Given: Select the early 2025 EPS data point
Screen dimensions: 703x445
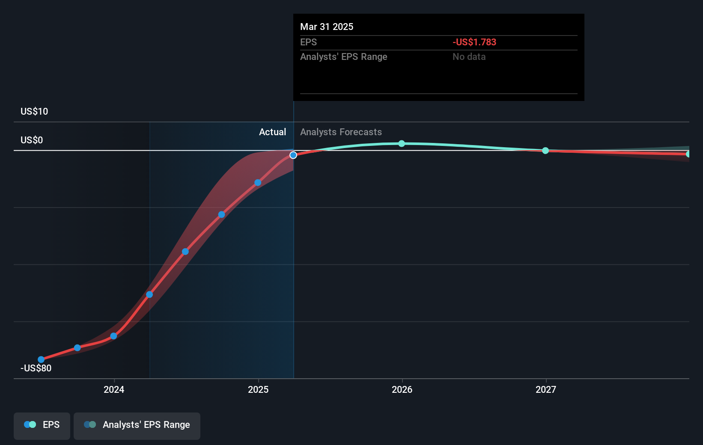Looking at the screenshot, I should pos(258,183).
